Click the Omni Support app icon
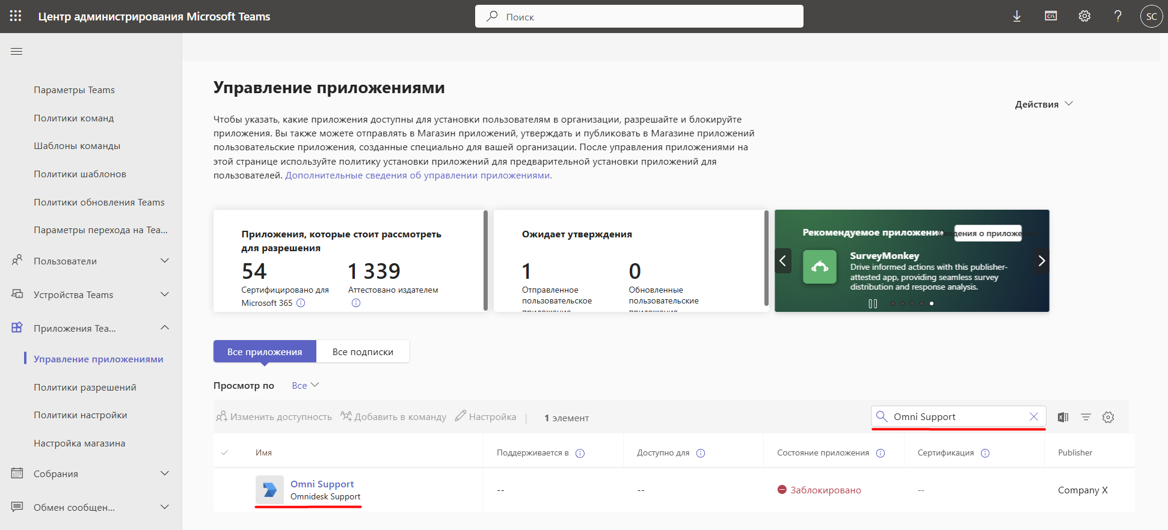Screen dimensions: 1168x530 (x=269, y=490)
